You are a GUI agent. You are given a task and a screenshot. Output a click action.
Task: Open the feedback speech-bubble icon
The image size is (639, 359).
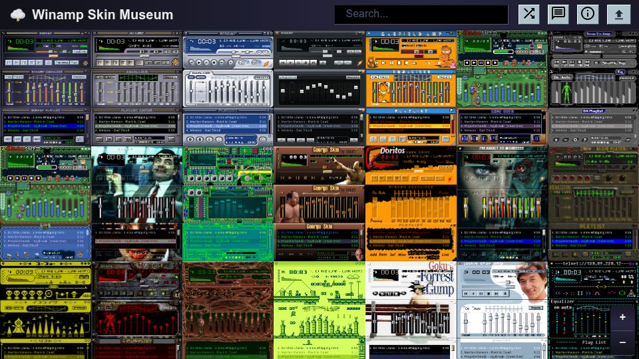click(558, 14)
